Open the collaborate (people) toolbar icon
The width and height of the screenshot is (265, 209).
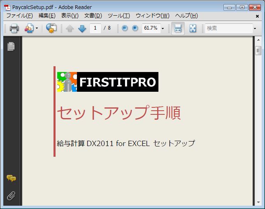click(29, 28)
